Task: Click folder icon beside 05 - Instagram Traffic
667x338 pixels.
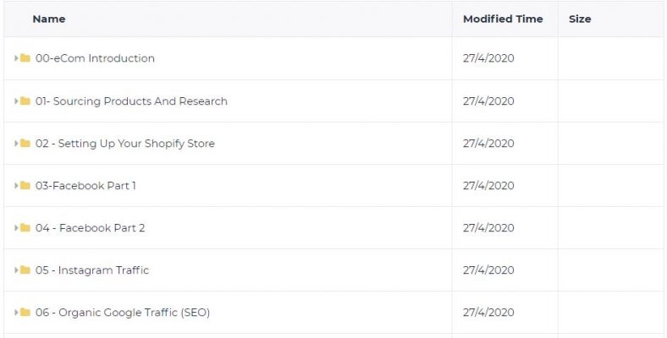Action: [25, 270]
